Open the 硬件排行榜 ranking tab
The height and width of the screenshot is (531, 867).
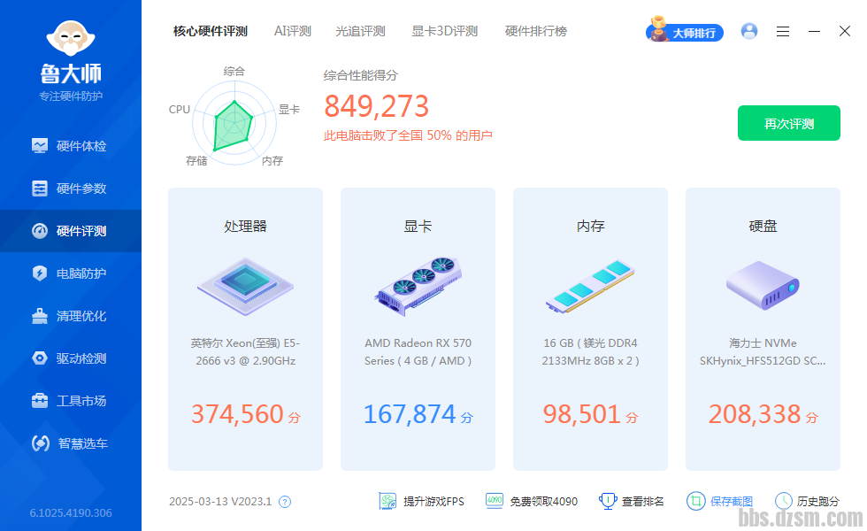coord(536,31)
